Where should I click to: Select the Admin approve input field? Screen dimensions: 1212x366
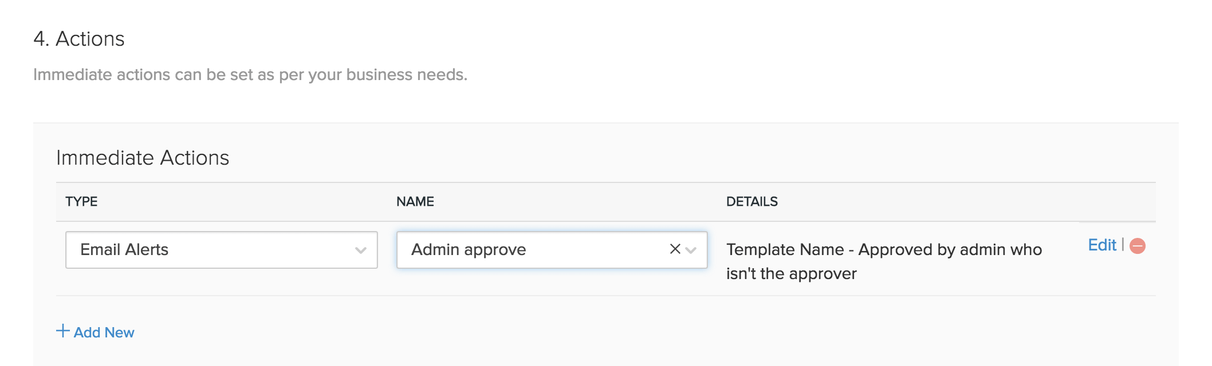coord(516,249)
